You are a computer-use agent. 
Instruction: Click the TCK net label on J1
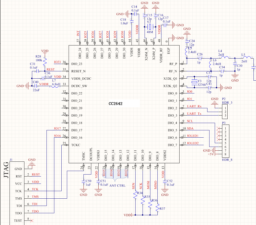pyautogui.click(x=35, y=189)
